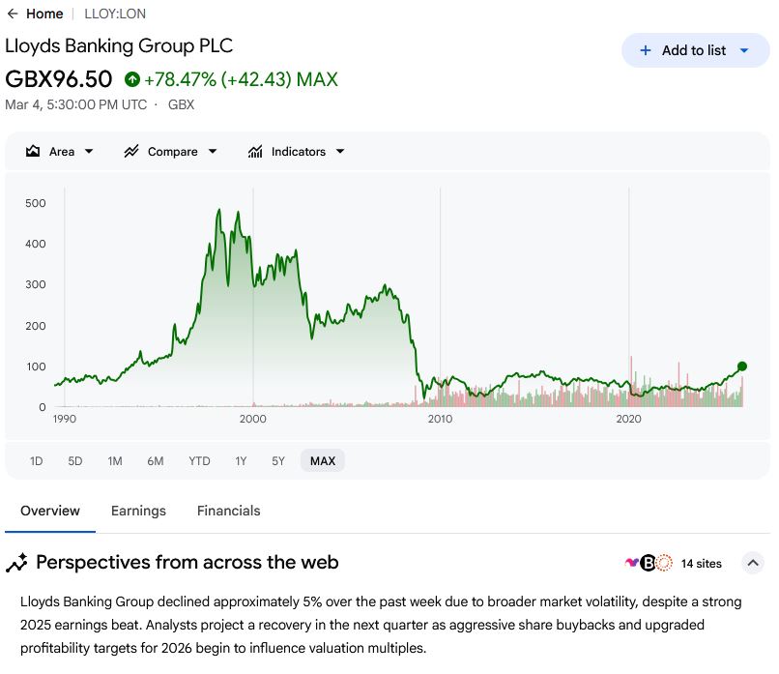
Task: Click the green up-arrow gain icon
Action: coord(131,79)
